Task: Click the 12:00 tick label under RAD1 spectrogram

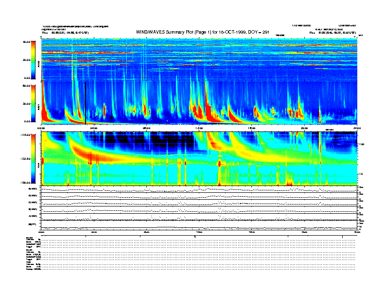Action: click(199, 128)
